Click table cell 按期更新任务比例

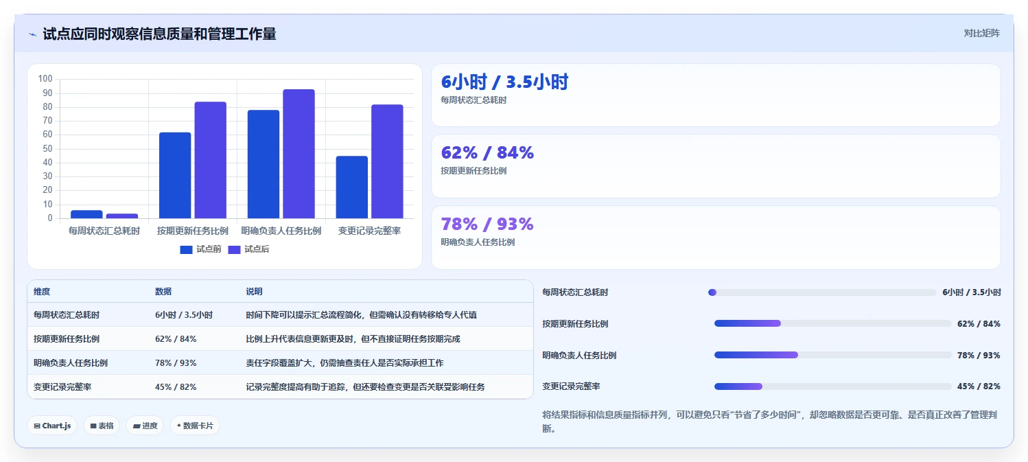click(67, 339)
